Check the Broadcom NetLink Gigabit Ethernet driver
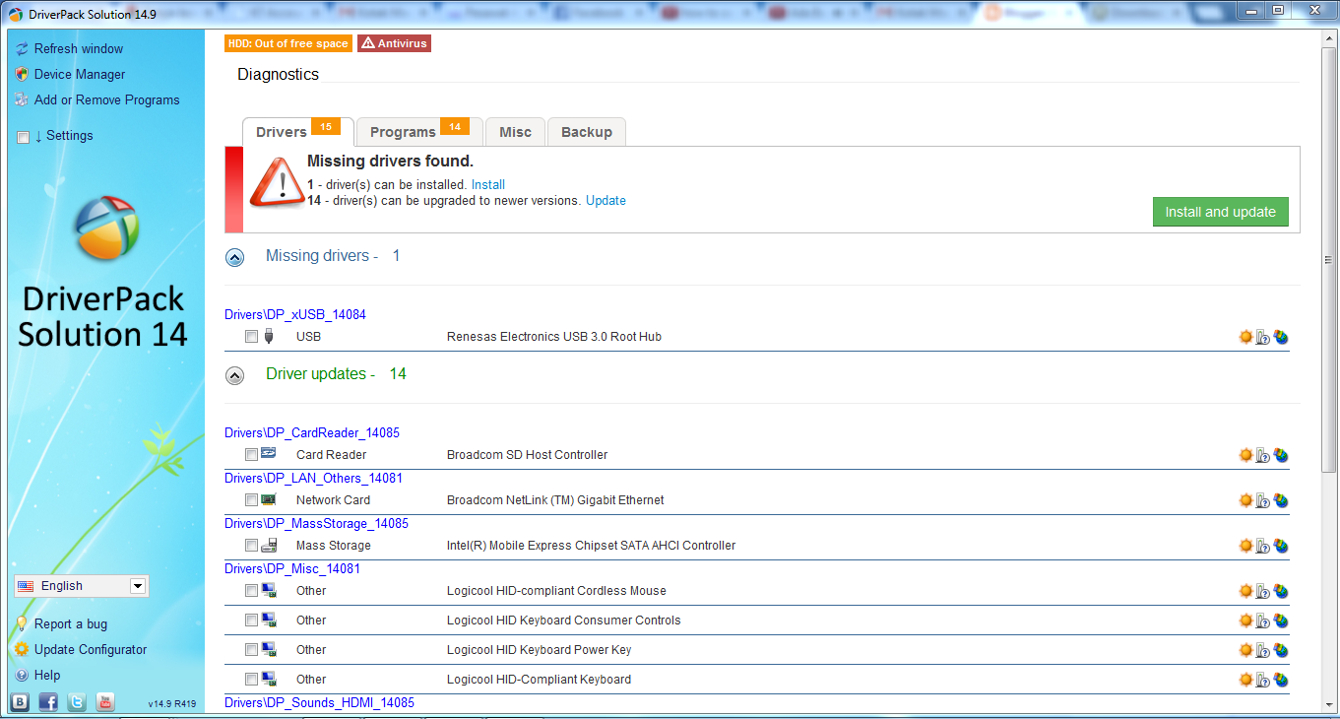The height and width of the screenshot is (719, 1340). click(251, 500)
